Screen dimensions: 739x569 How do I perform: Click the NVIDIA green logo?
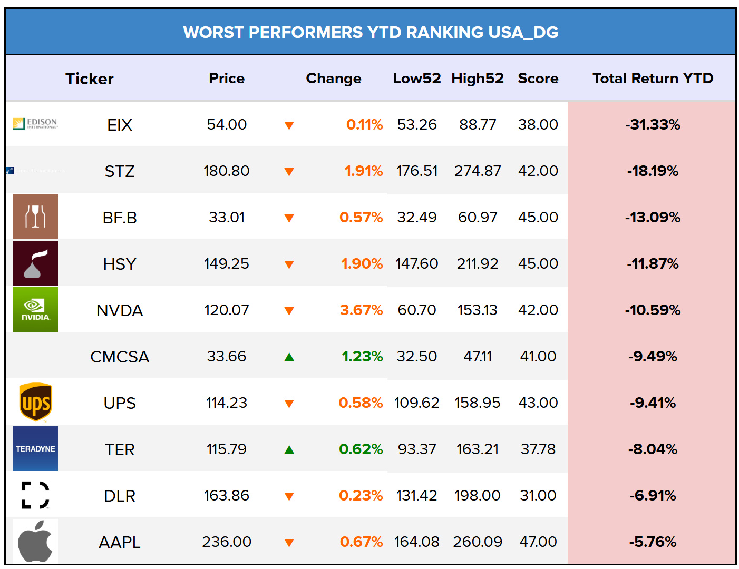click(35, 310)
